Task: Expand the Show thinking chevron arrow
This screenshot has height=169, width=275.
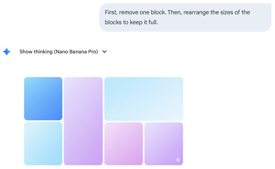Action: point(105,52)
